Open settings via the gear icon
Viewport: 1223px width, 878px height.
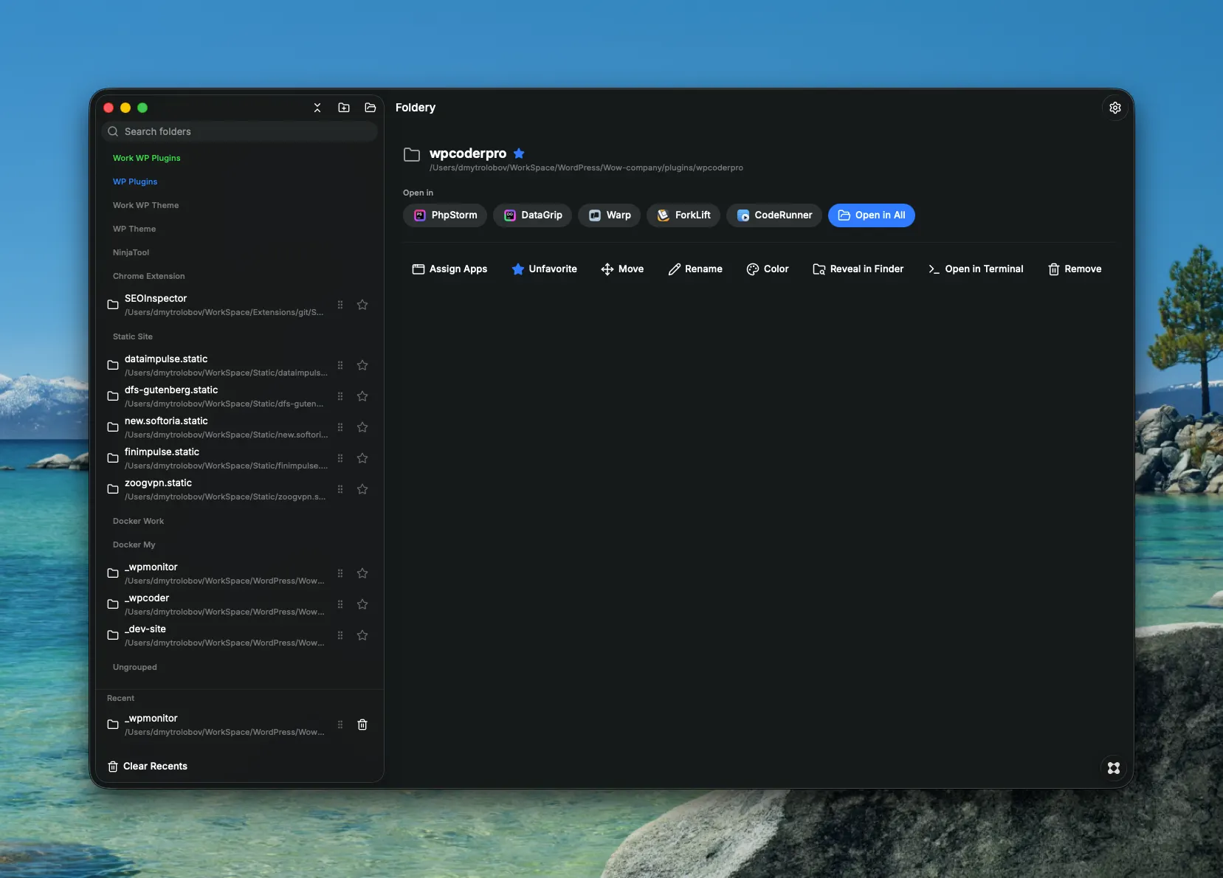(x=1115, y=108)
